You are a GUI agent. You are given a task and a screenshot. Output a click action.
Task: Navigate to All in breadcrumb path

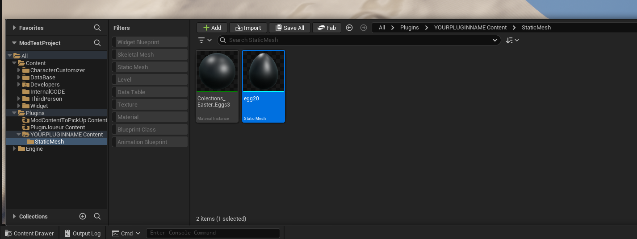click(382, 28)
